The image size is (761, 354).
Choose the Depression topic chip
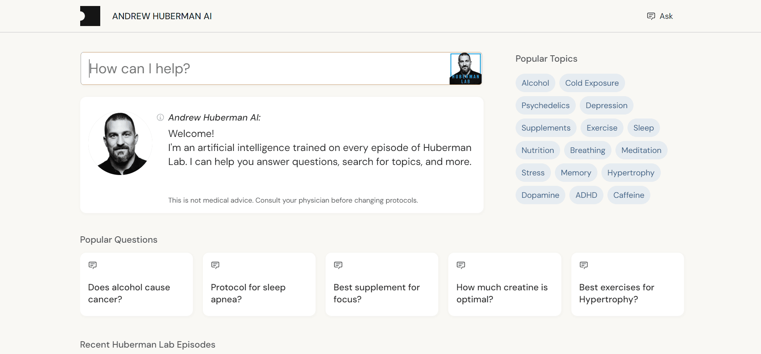tap(606, 105)
